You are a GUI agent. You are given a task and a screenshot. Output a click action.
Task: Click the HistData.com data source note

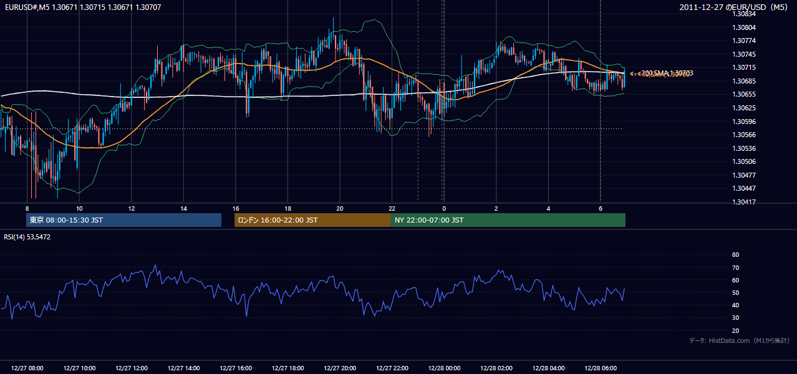[740, 340]
